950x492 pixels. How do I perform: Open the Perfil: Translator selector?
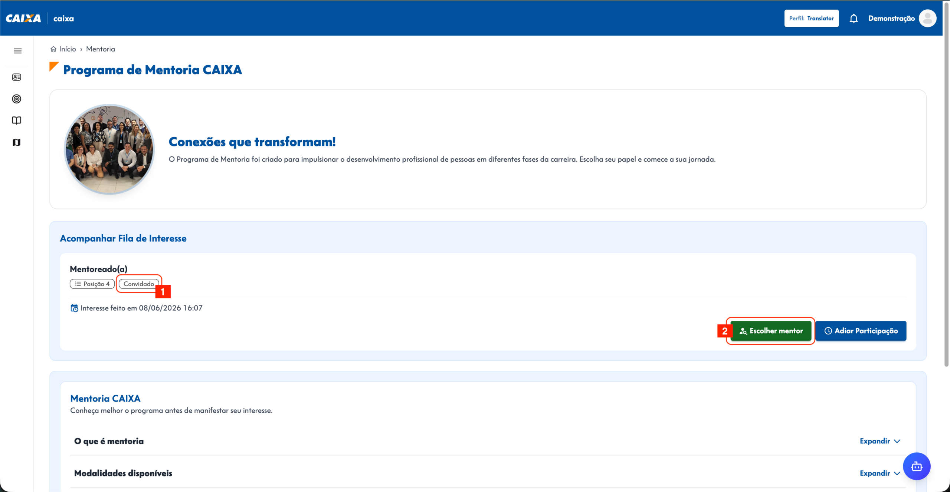point(811,18)
